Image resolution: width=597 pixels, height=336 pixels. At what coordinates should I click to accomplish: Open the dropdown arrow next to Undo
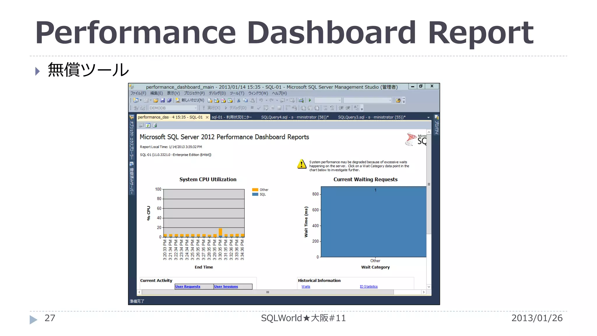266,100
